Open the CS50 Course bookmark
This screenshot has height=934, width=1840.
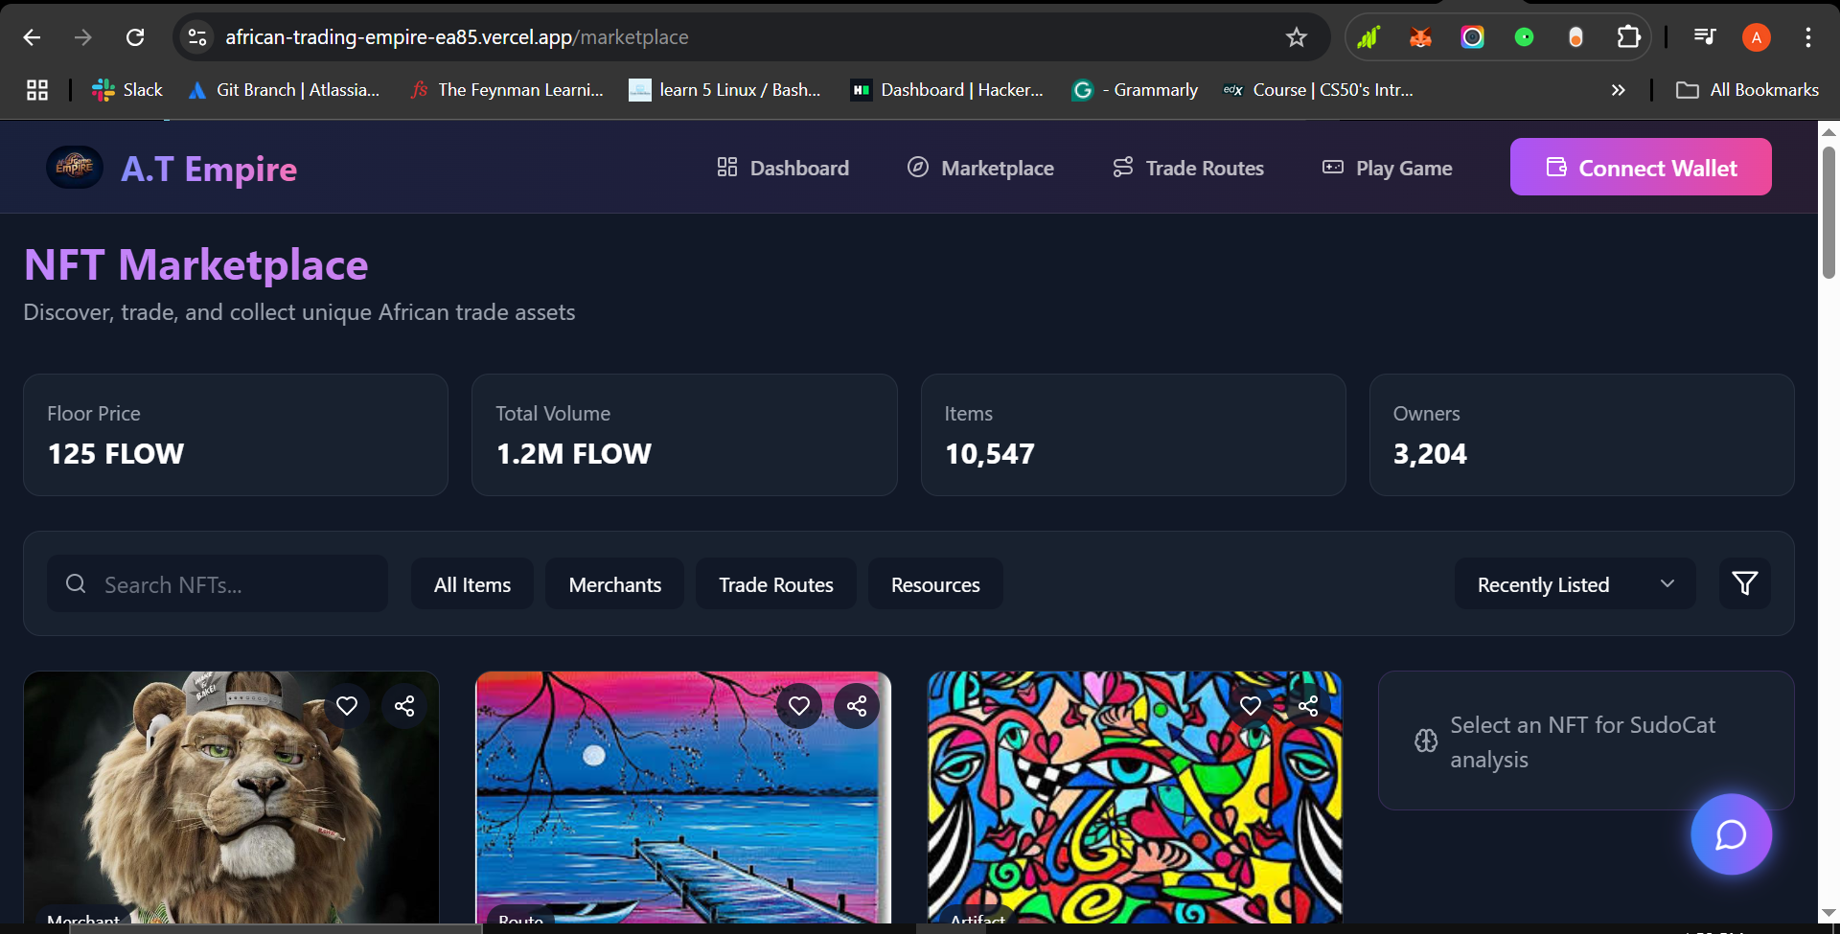coord(1319,90)
